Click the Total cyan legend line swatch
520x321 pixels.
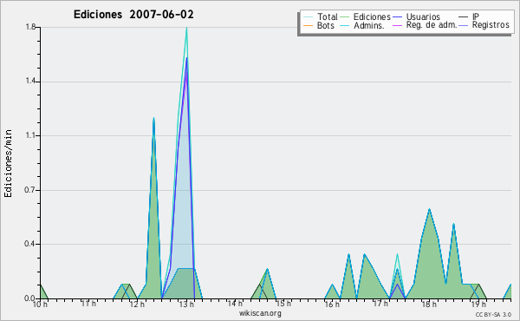[308, 17]
